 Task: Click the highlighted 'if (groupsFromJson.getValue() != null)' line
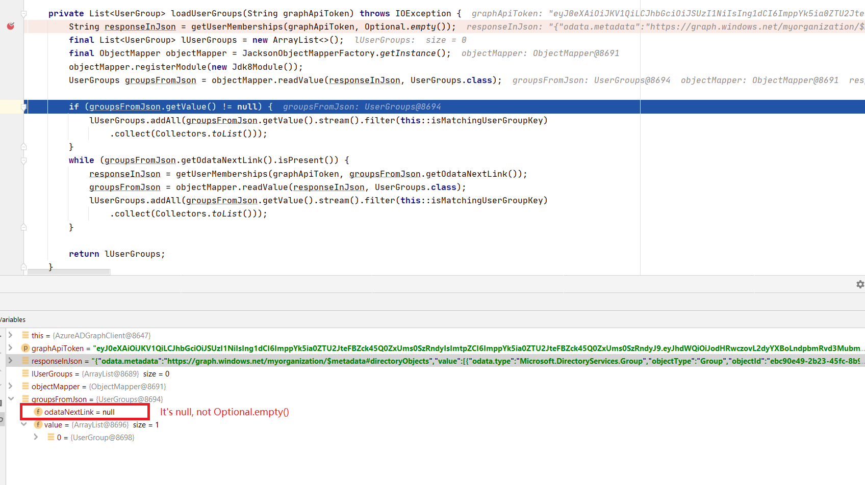click(444, 106)
